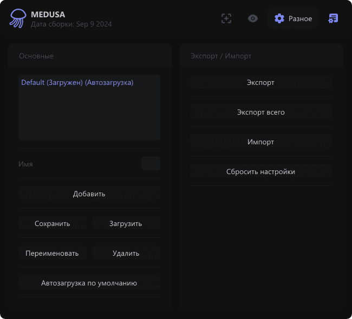
Task: Click the gear icon beside Разное
Action: (279, 18)
